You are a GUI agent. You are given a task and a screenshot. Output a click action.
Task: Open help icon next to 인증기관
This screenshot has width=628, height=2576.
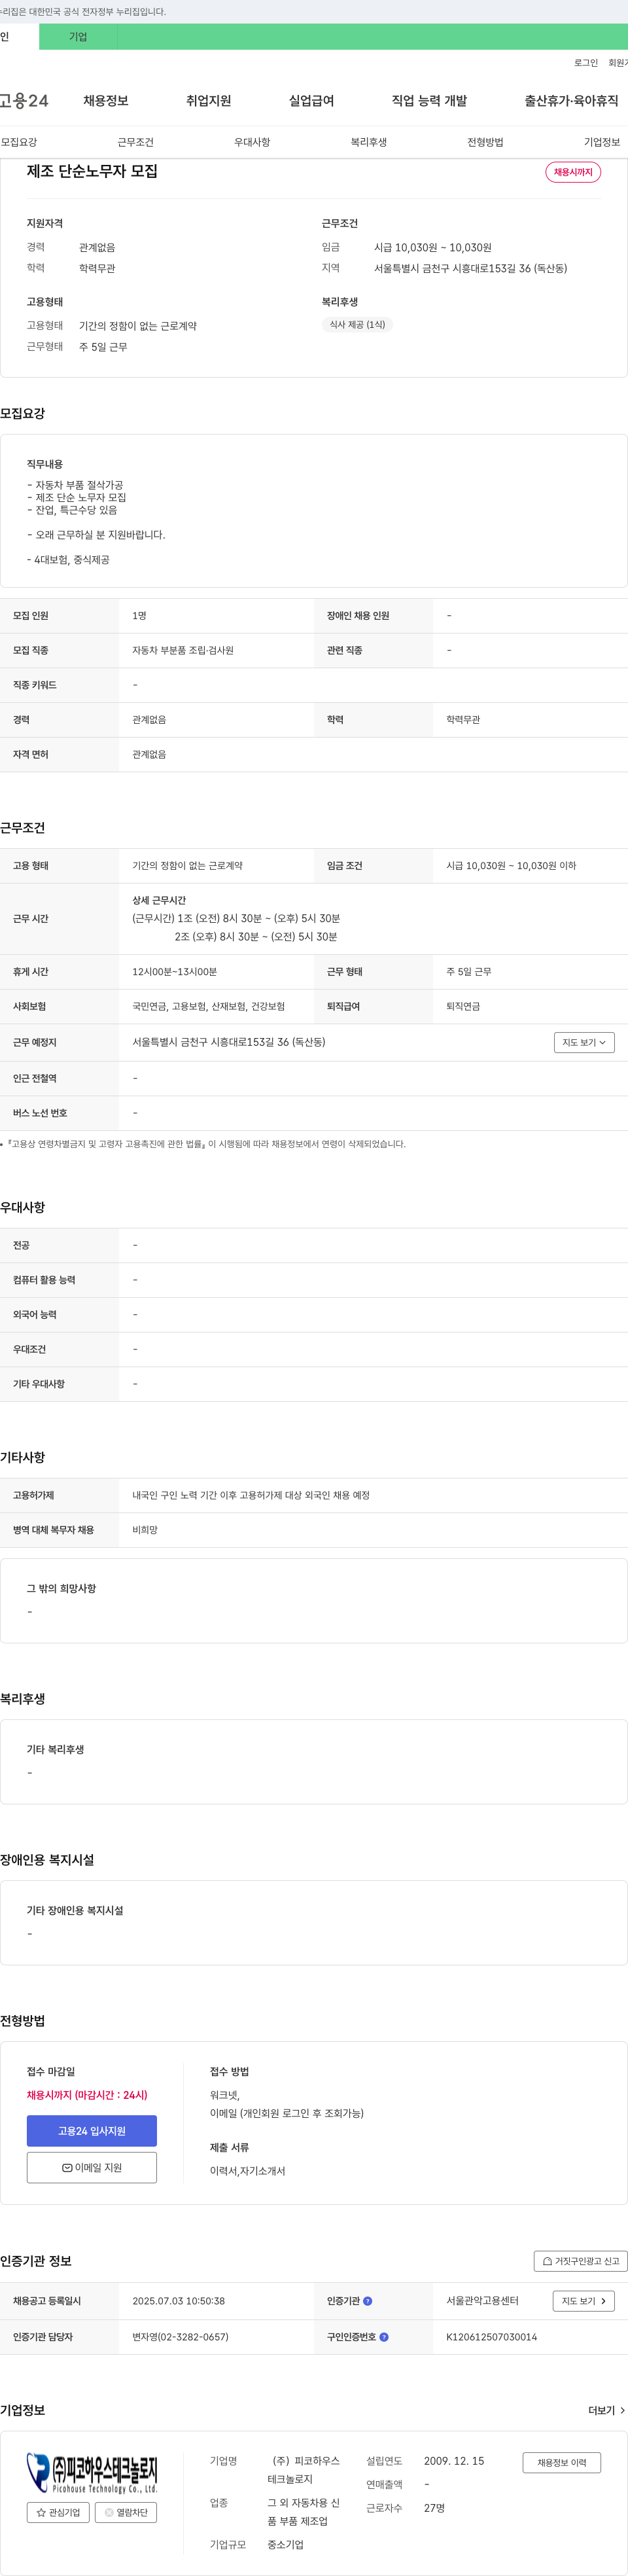click(368, 2301)
